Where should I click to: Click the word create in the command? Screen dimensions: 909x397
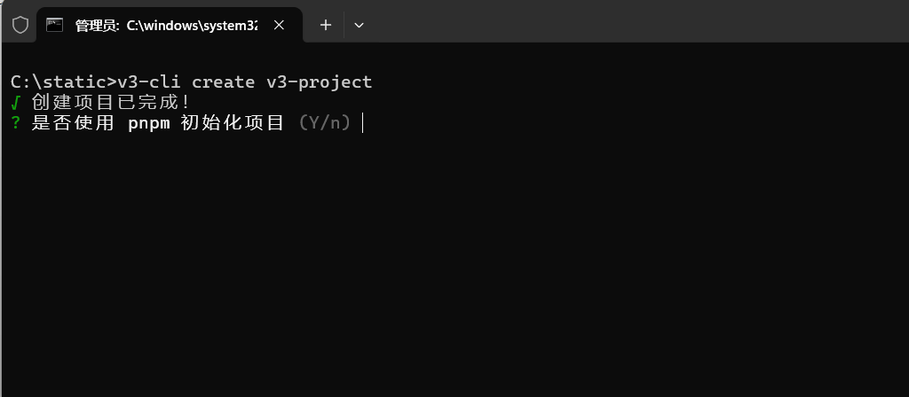[223, 82]
